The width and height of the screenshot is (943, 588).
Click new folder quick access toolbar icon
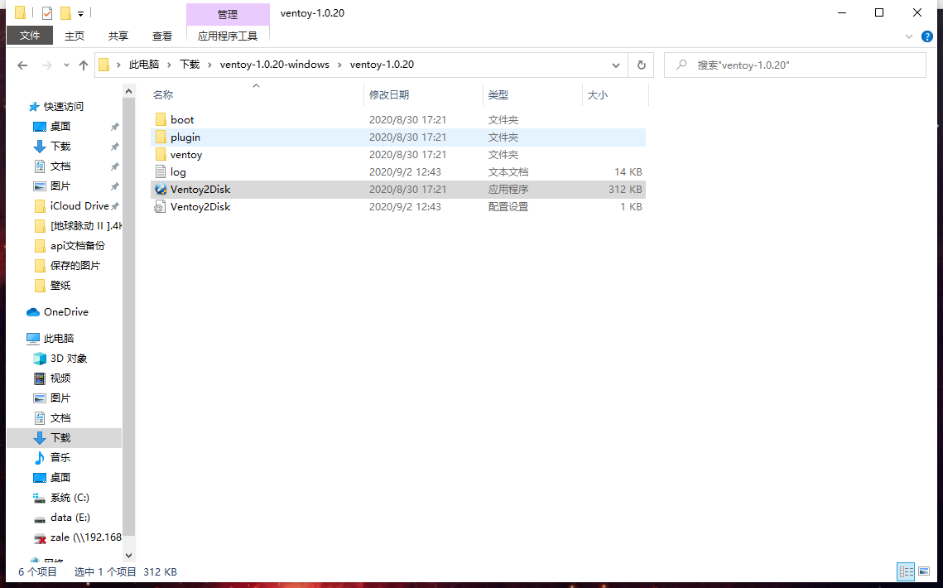point(65,12)
